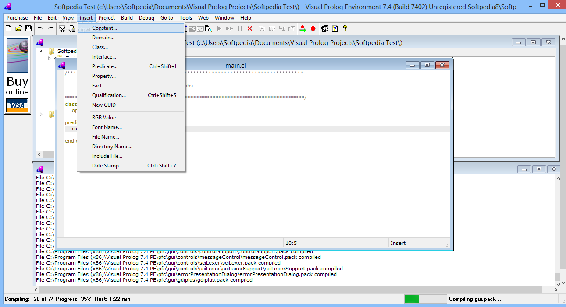The height and width of the screenshot is (307, 566).
Task: Start execution with the gray play icon
Action: click(220, 28)
